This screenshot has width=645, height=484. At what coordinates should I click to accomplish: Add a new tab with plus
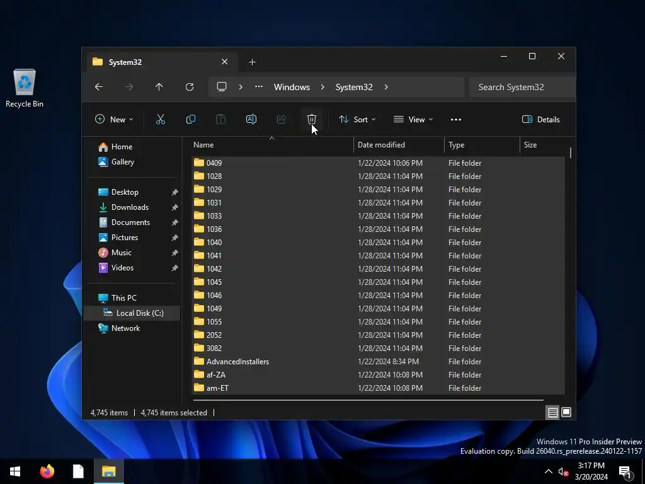(x=252, y=62)
